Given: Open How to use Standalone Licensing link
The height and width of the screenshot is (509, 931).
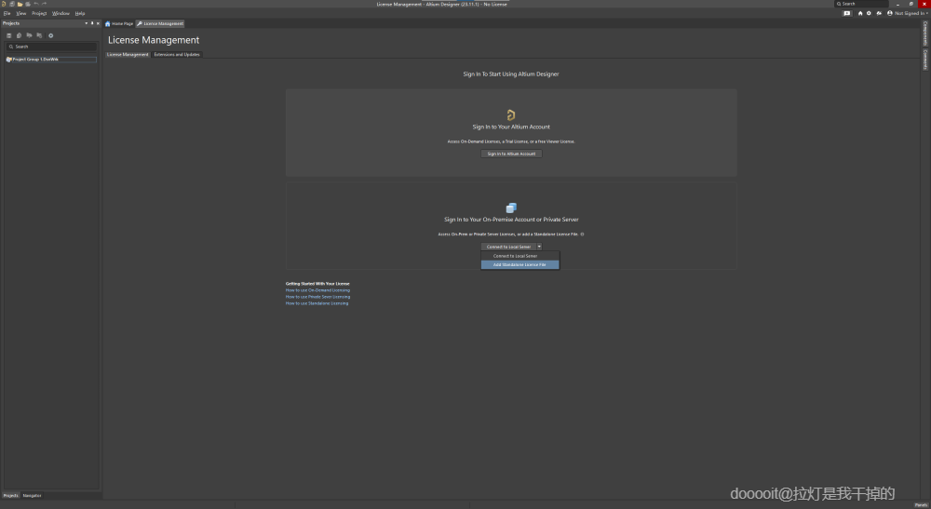Looking at the screenshot, I should [317, 303].
